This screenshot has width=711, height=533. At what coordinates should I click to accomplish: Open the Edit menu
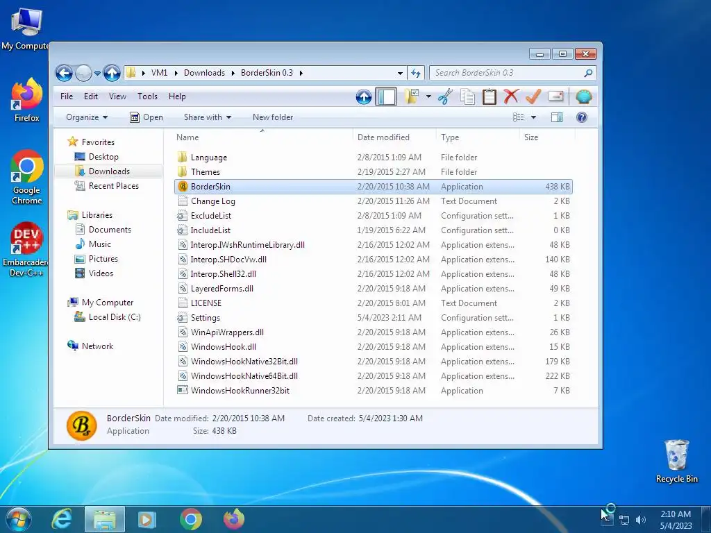coord(91,96)
